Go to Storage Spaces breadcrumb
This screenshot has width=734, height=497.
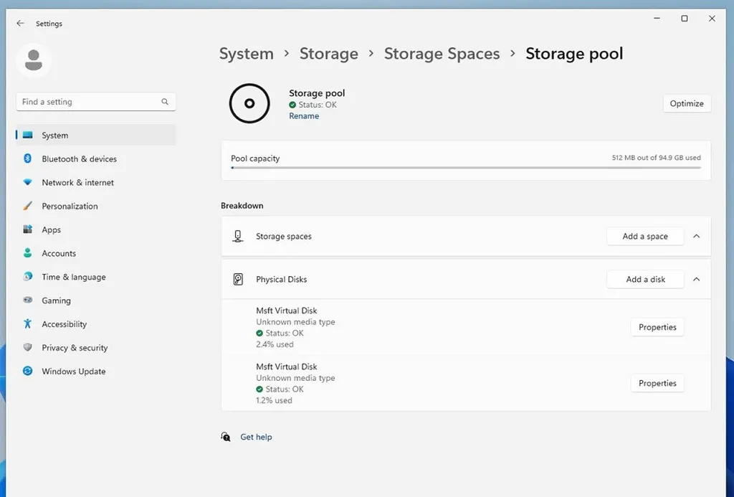tap(442, 54)
